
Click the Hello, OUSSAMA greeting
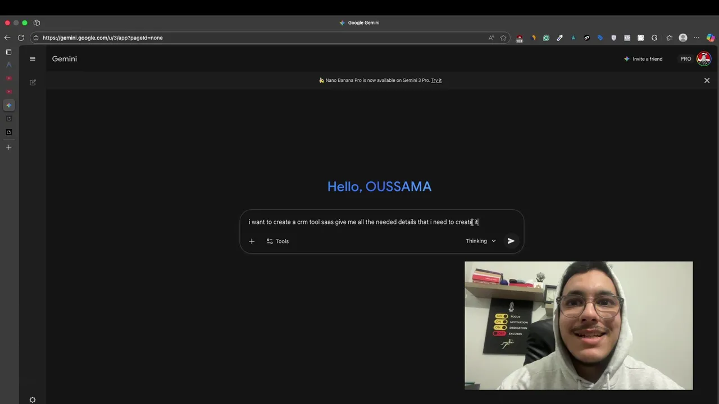tap(379, 186)
